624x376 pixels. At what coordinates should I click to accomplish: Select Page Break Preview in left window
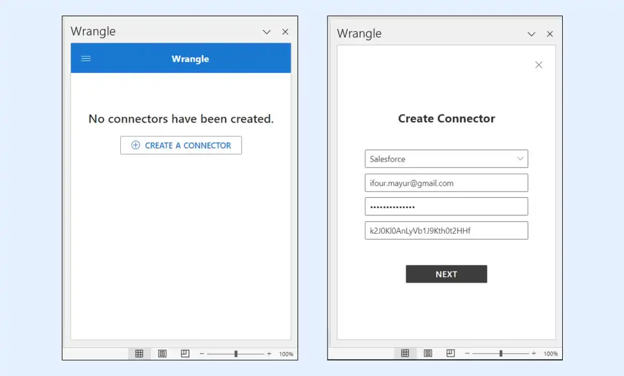[x=185, y=353]
